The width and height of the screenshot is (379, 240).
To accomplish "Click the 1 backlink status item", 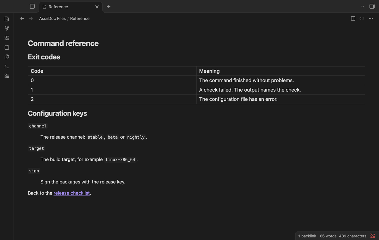I will (x=307, y=236).
